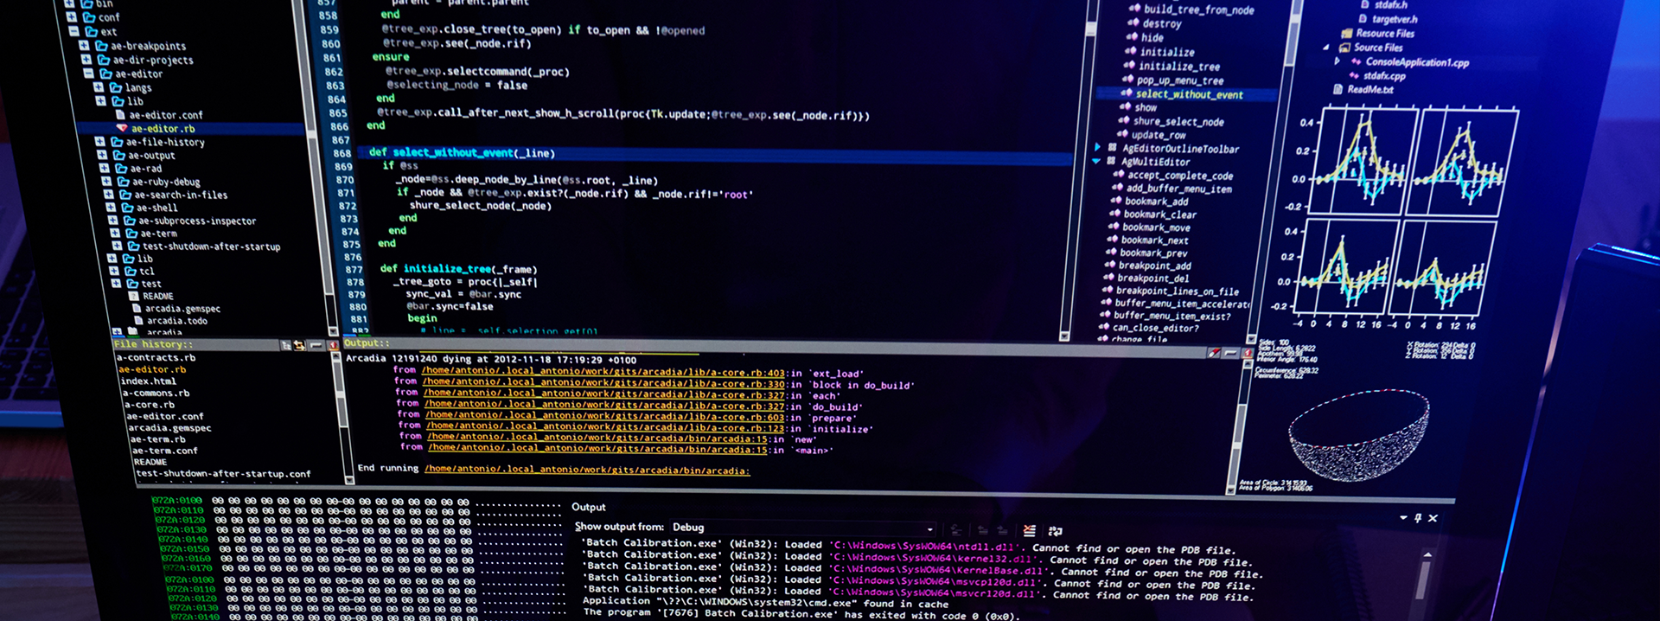Image resolution: width=1660 pixels, height=621 pixels.
Task: Collapse the AgMultiEditor class node
Action: click(1096, 161)
